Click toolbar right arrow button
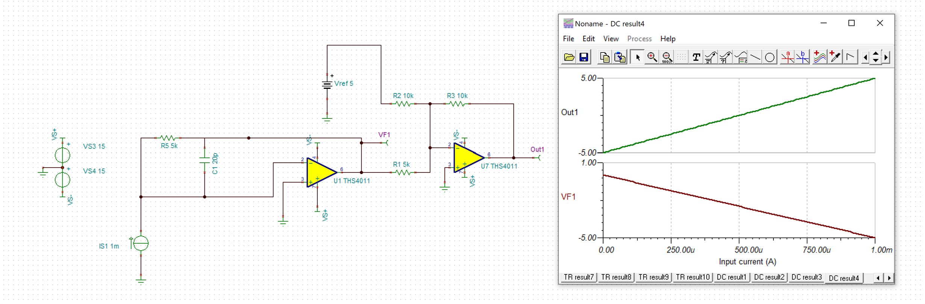925x304 pixels. [x=886, y=57]
